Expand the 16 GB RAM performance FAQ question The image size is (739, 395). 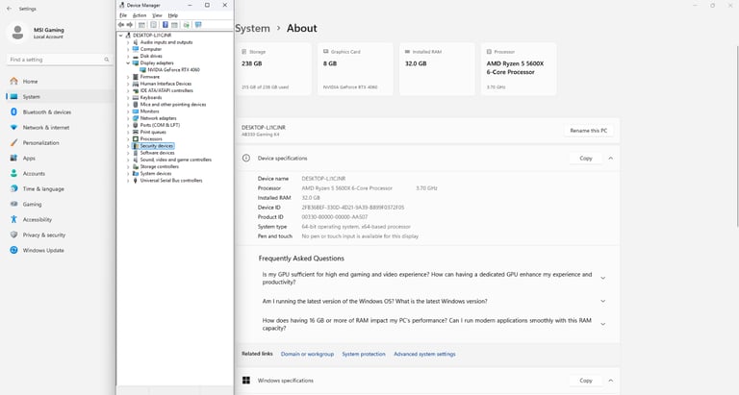tap(602, 324)
